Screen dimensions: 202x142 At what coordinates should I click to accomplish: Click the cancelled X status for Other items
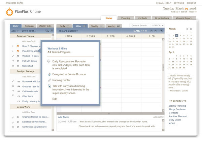tap(13, 95)
